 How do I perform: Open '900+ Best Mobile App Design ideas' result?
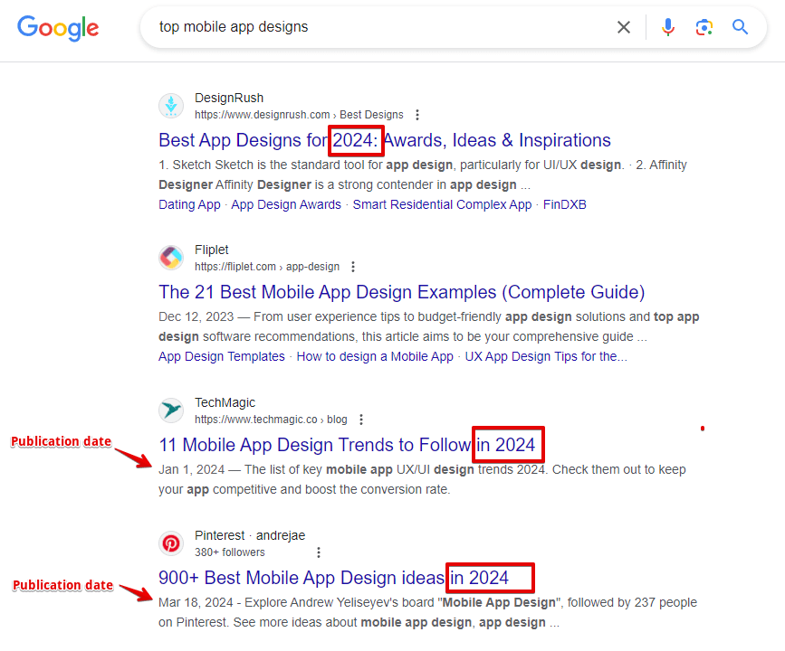coord(333,578)
